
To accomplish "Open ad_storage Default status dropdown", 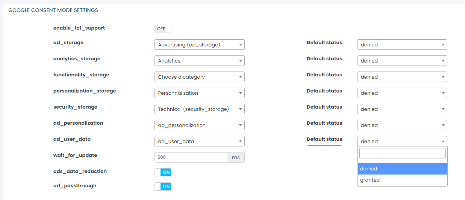I will (402, 45).
